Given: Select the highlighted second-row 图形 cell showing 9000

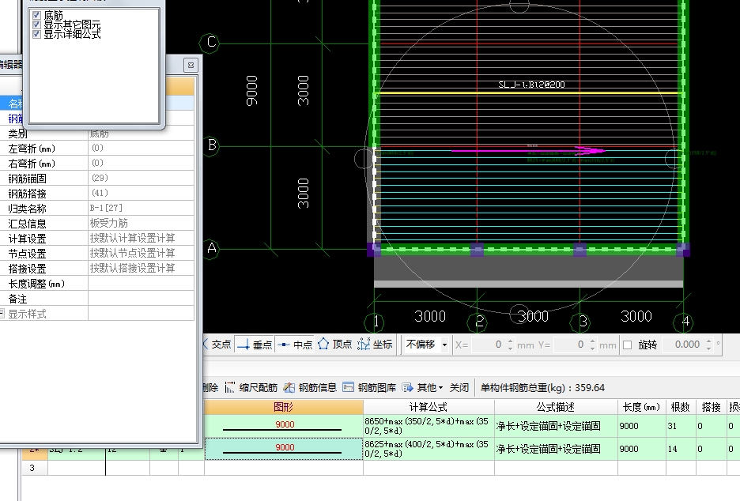Looking at the screenshot, I should click(284, 449).
